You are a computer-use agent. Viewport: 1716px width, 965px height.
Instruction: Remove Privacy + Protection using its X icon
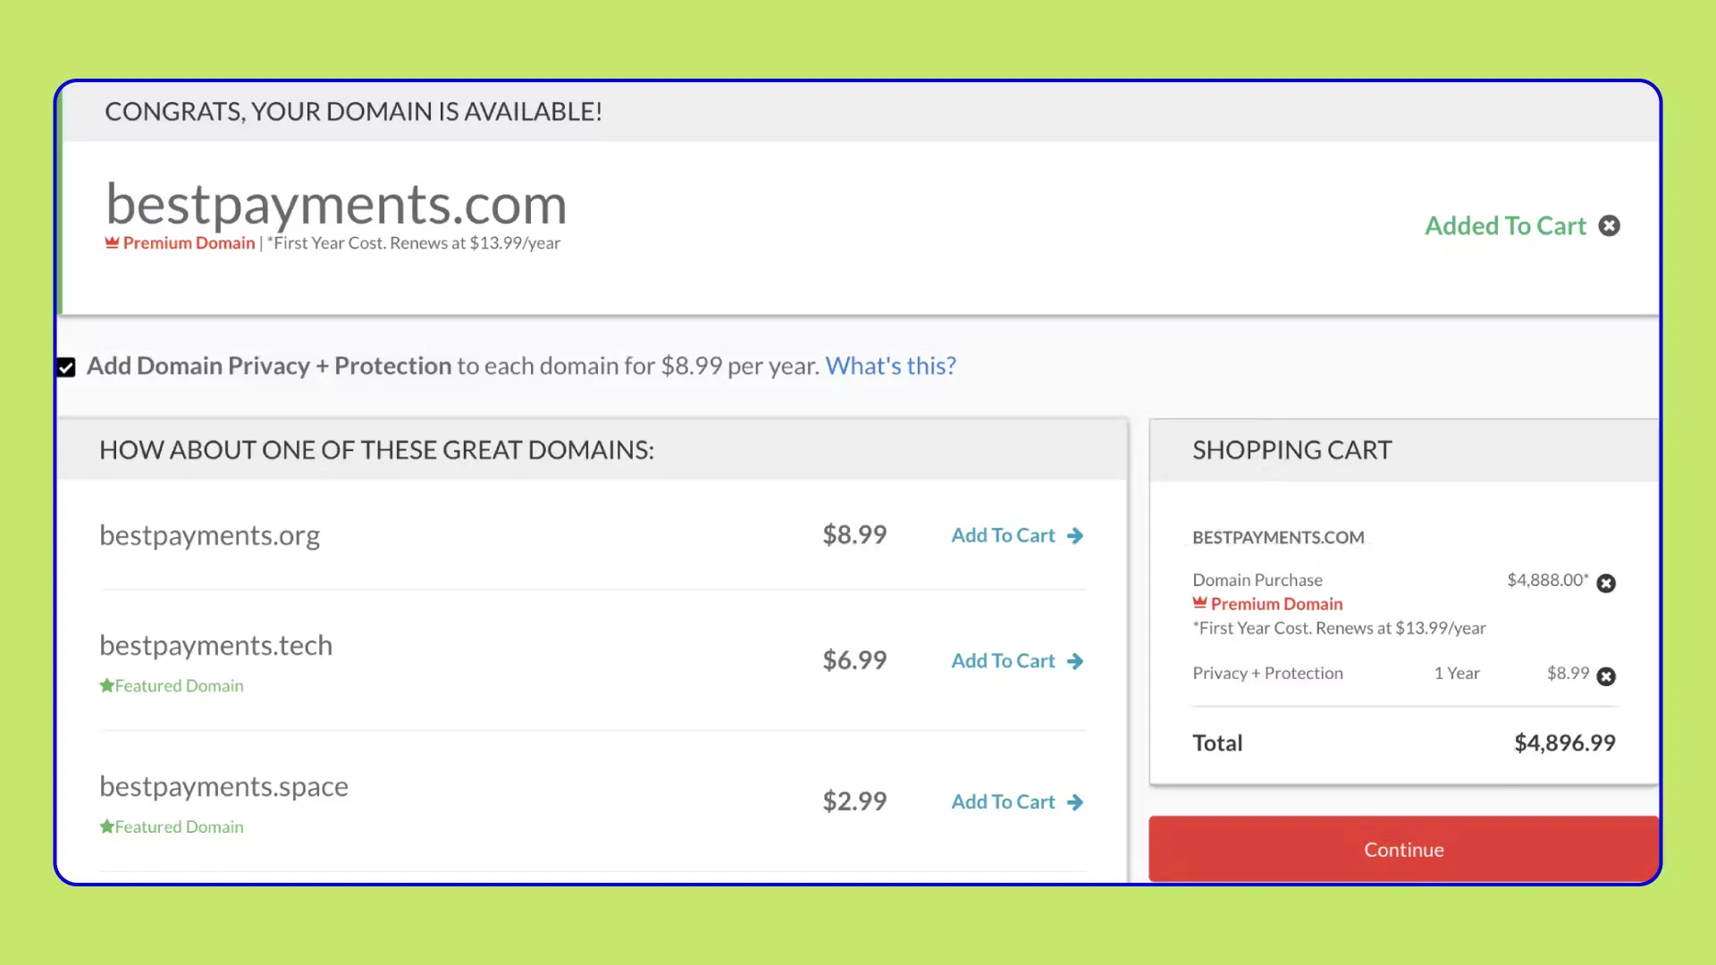click(x=1606, y=676)
